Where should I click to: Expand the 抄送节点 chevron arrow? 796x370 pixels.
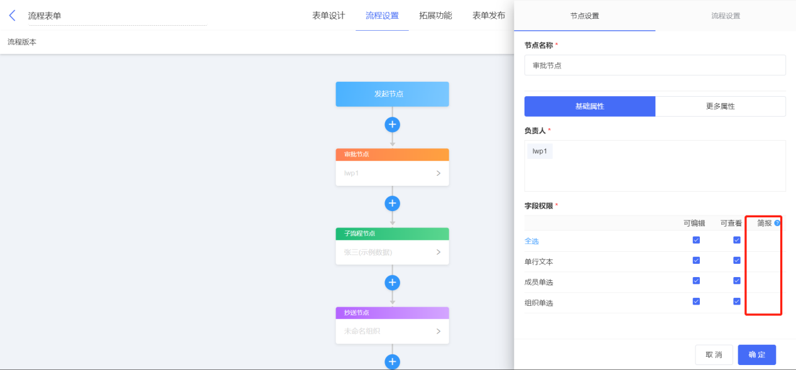[438, 331]
